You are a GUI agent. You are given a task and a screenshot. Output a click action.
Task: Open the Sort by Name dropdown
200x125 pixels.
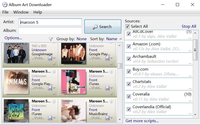112,39
